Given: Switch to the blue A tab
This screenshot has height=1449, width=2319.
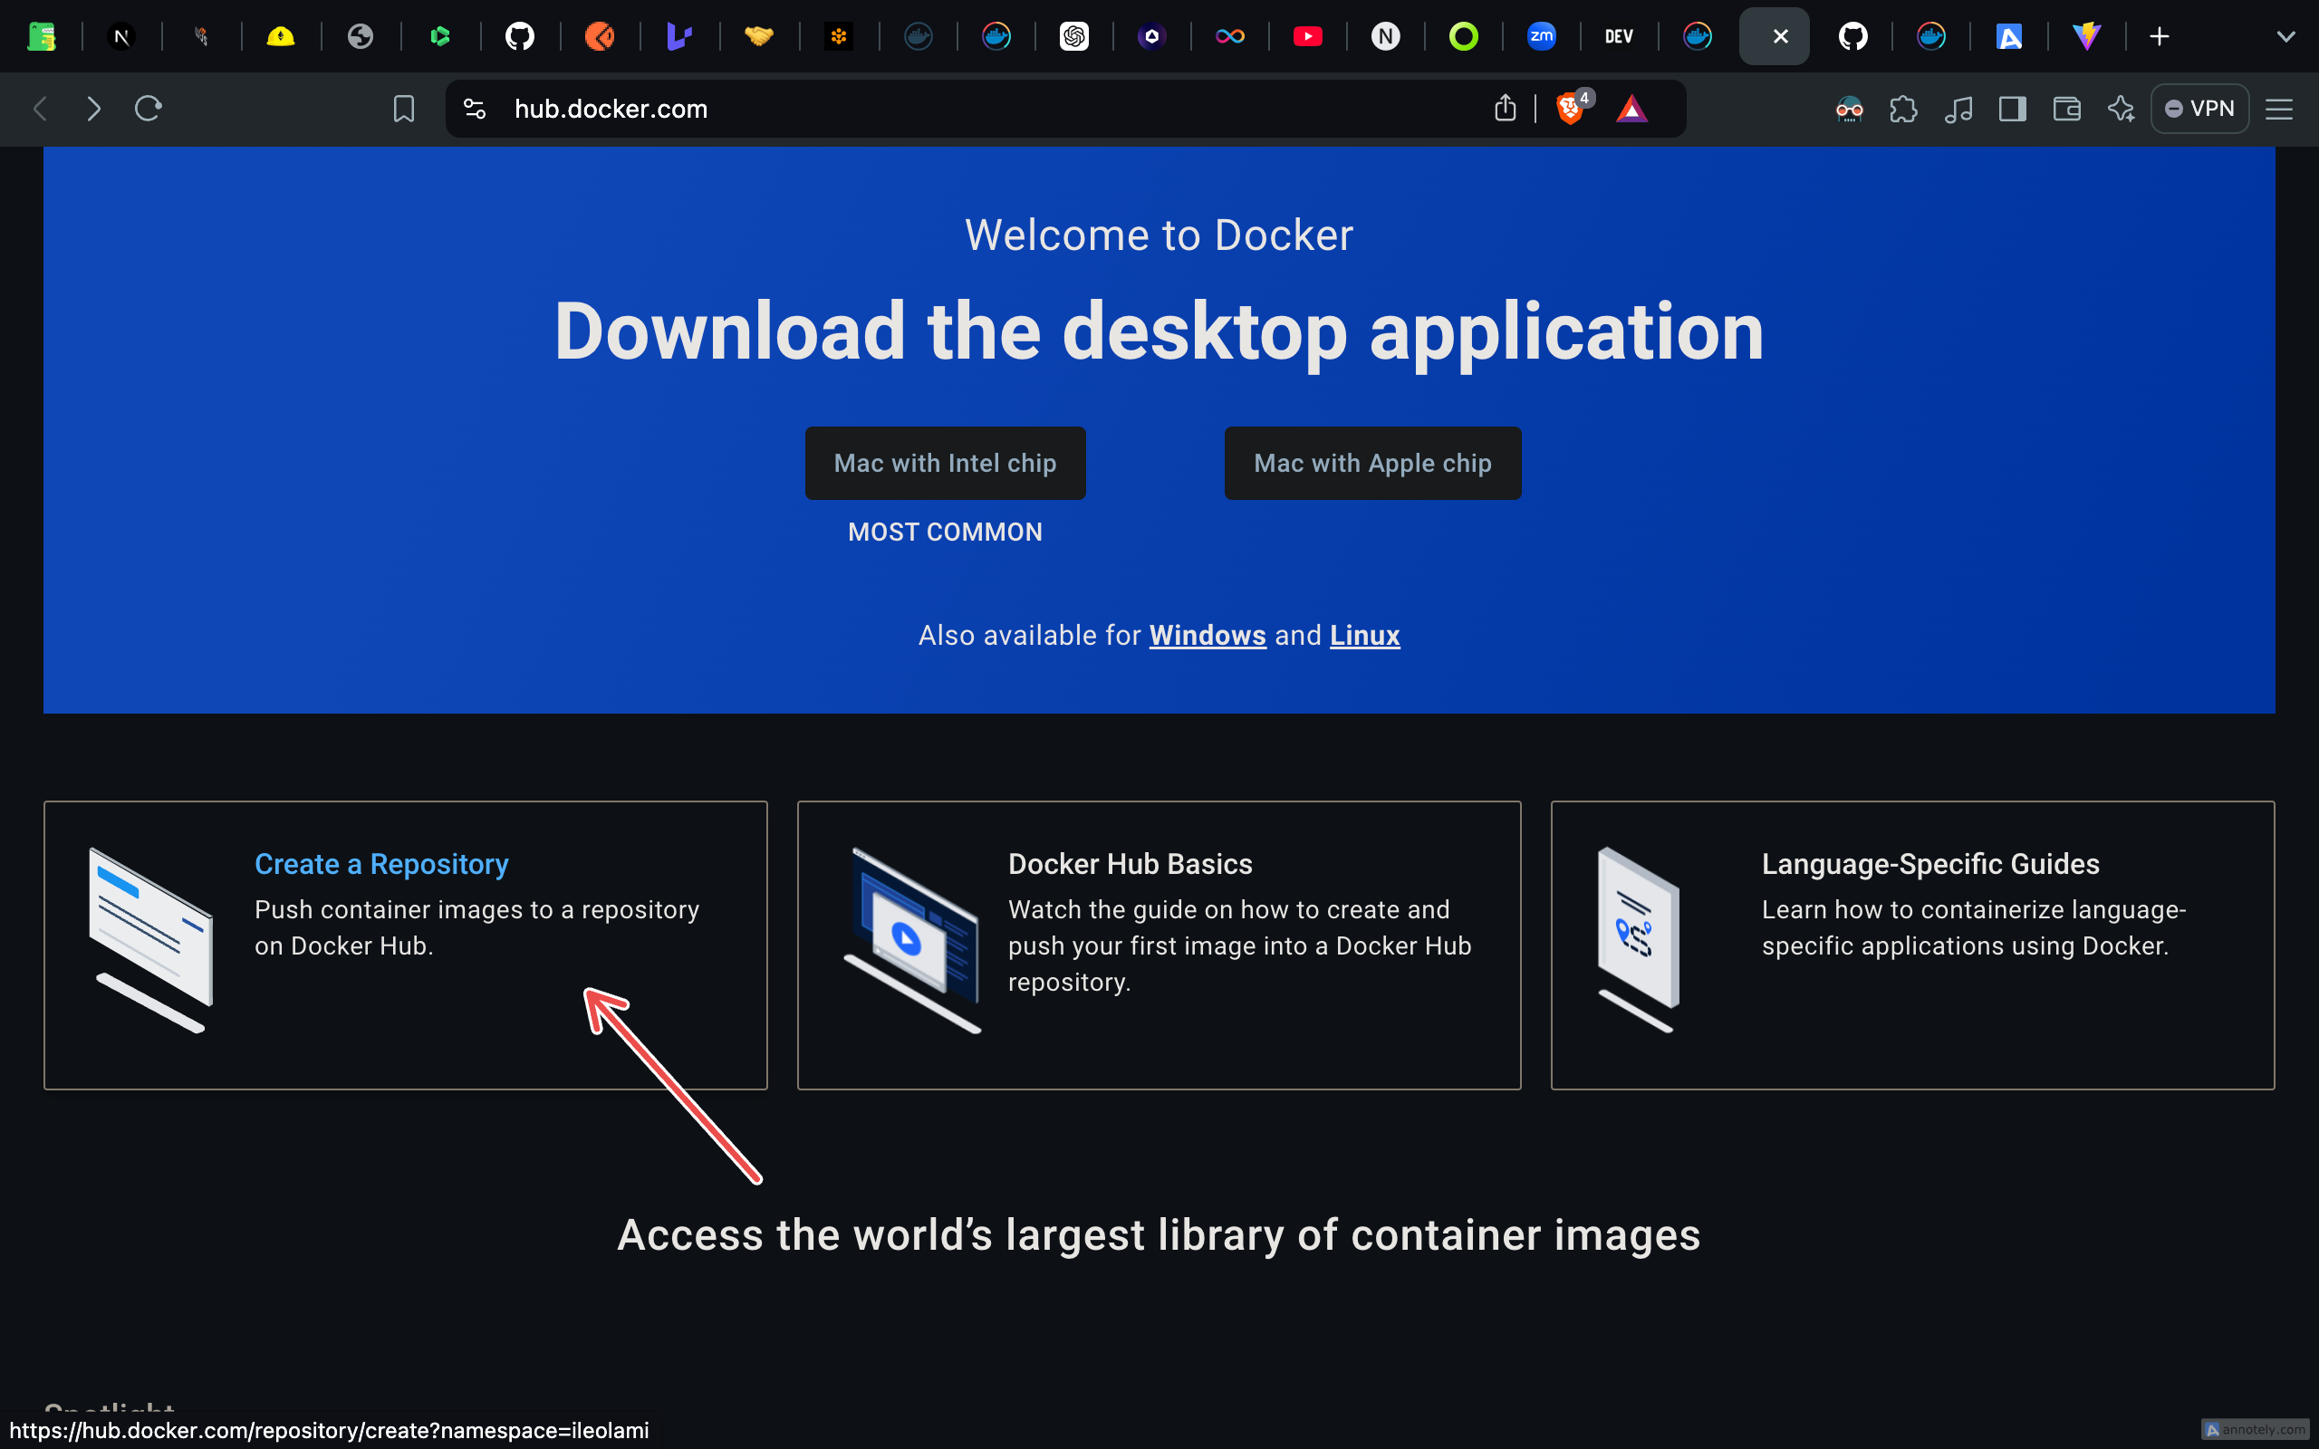Looking at the screenshot, I should click(2008, 36).
